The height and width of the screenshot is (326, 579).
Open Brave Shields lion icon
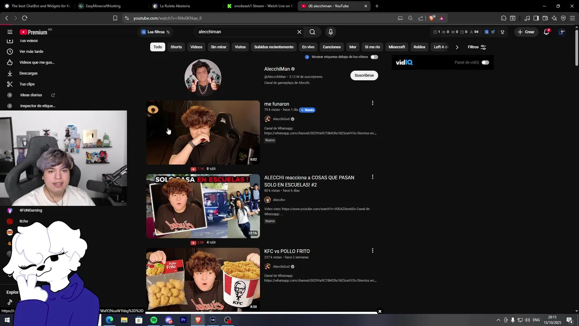click(432, 18)
